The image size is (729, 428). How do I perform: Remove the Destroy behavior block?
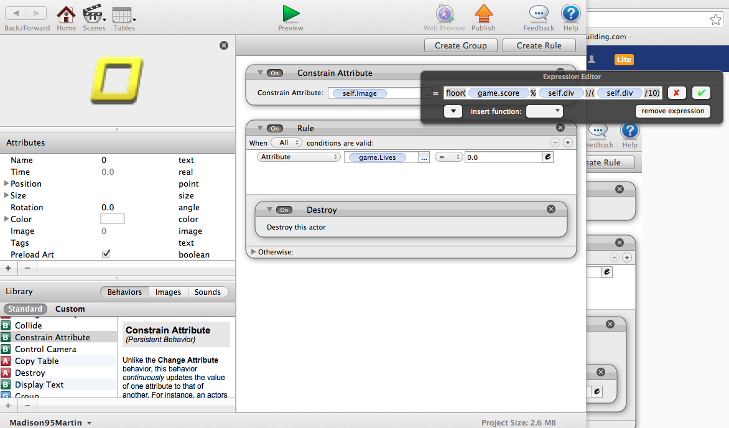(x=551, y=209)
